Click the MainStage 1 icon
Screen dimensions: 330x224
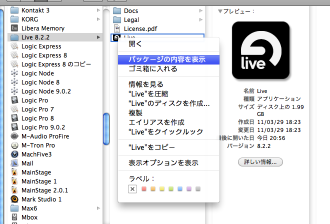(14, 181)
